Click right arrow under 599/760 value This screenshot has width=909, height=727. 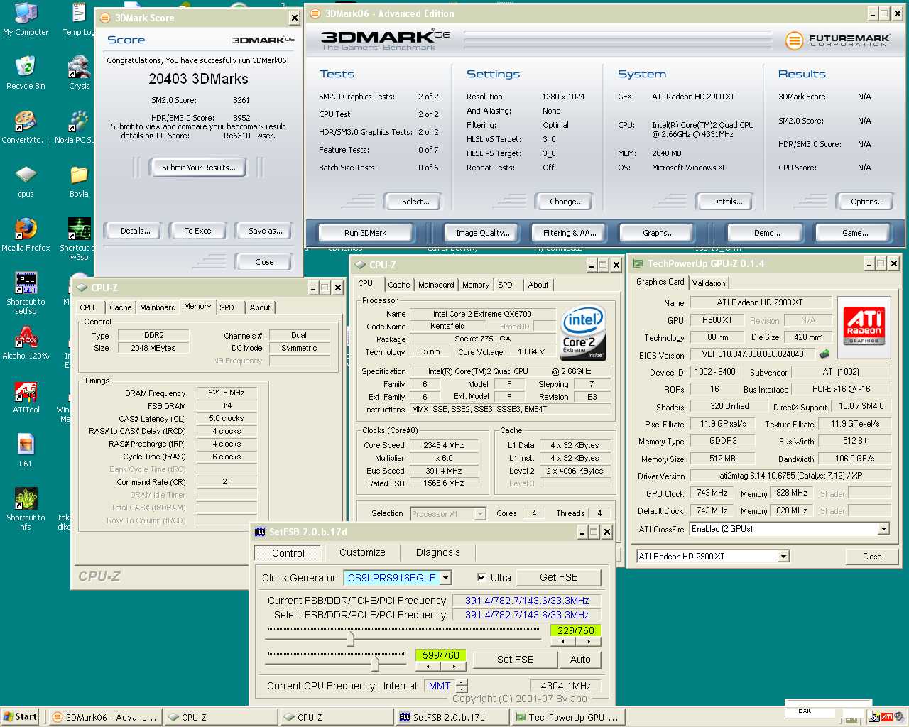[453, 666]
